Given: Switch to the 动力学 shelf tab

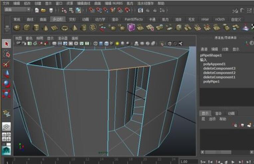Looking at the screenshot, I should click(100, 19).
